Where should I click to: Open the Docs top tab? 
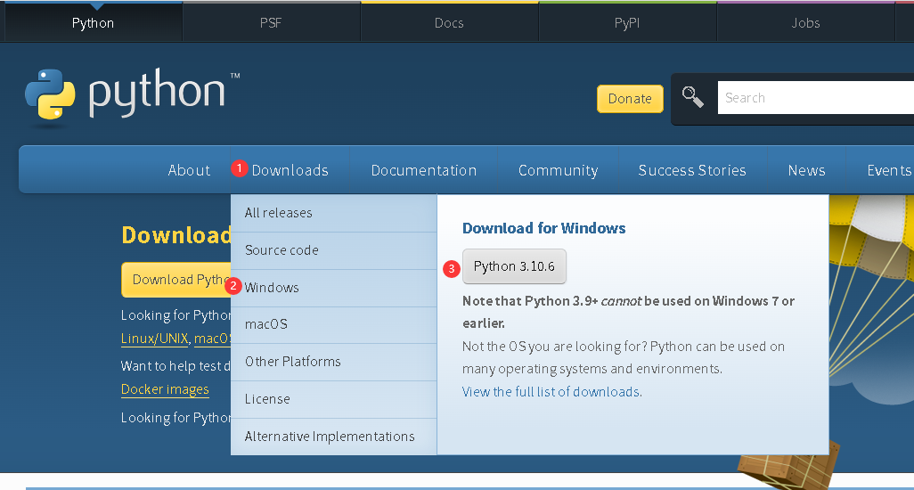coord(449,23)
